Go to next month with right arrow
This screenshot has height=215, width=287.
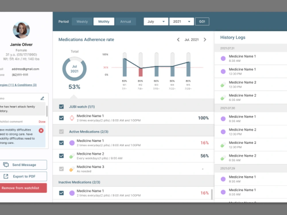tap(205, 40)
